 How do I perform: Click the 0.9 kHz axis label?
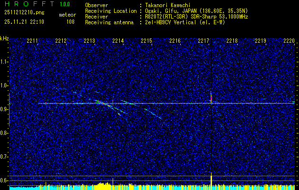pyautogui.click(x=4, y=109)
